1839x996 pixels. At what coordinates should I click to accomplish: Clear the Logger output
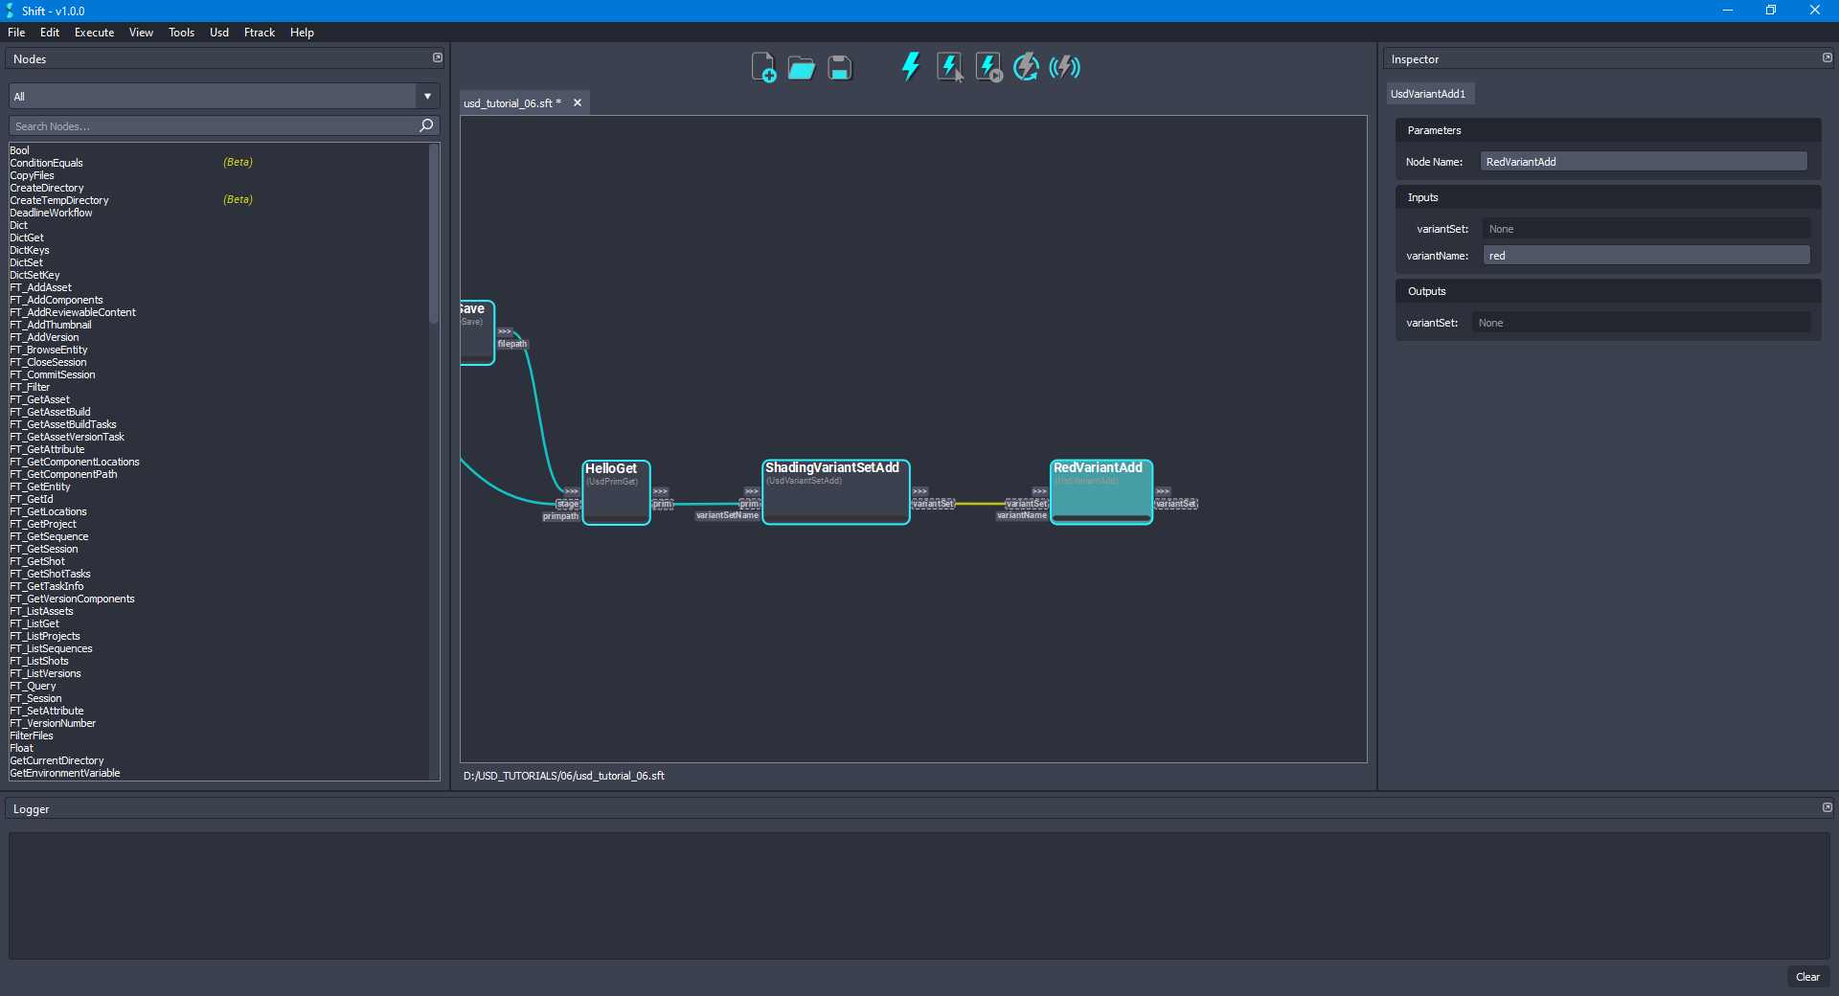[1808, 977]
